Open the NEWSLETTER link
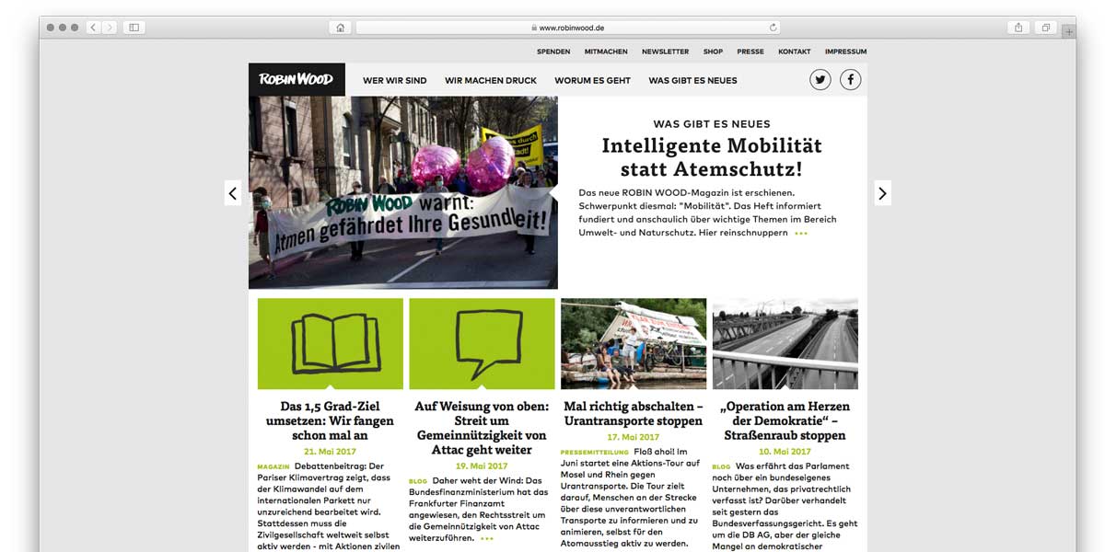The image size is (1105, 552). pyautogui.click(x=665, y=52)
